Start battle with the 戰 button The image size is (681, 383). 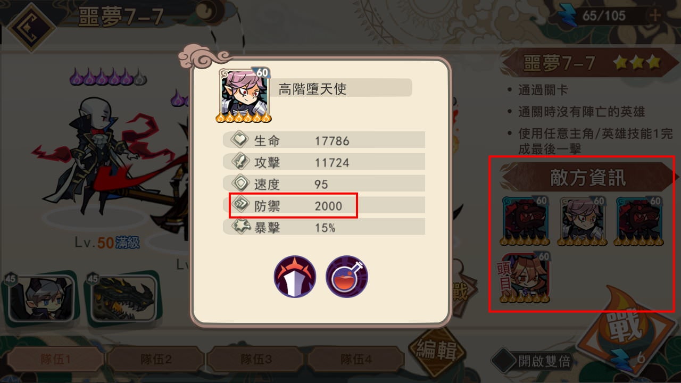click(627, 334)
